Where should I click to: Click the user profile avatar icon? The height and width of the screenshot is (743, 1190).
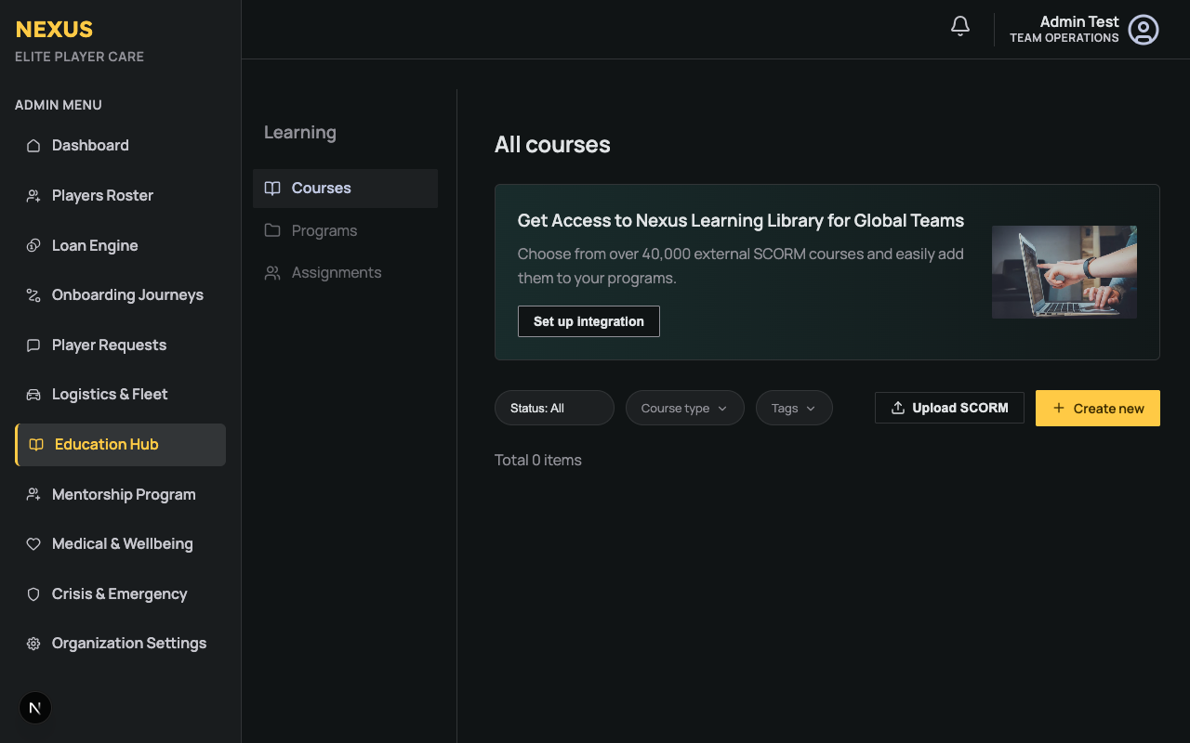pos(1144,30)
